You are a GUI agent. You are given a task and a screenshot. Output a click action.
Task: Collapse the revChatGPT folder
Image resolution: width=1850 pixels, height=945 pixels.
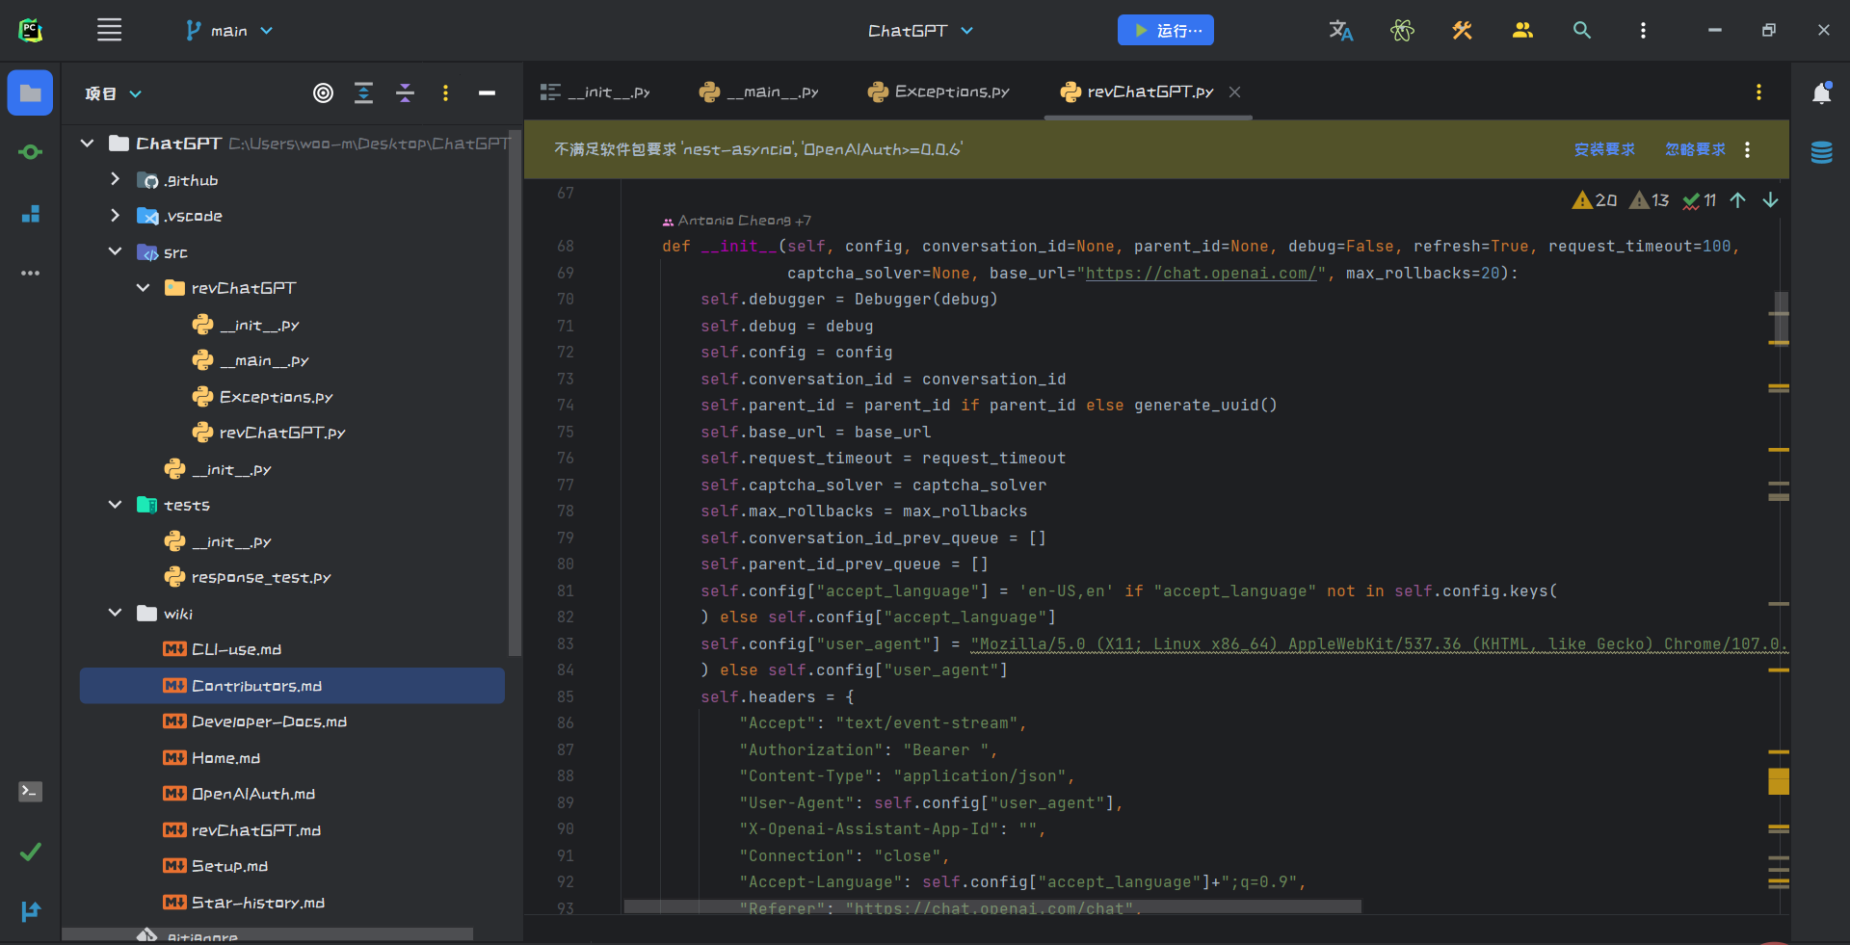(143, 288)
